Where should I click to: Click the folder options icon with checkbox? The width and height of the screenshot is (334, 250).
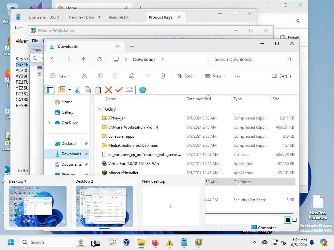point(61,90)
